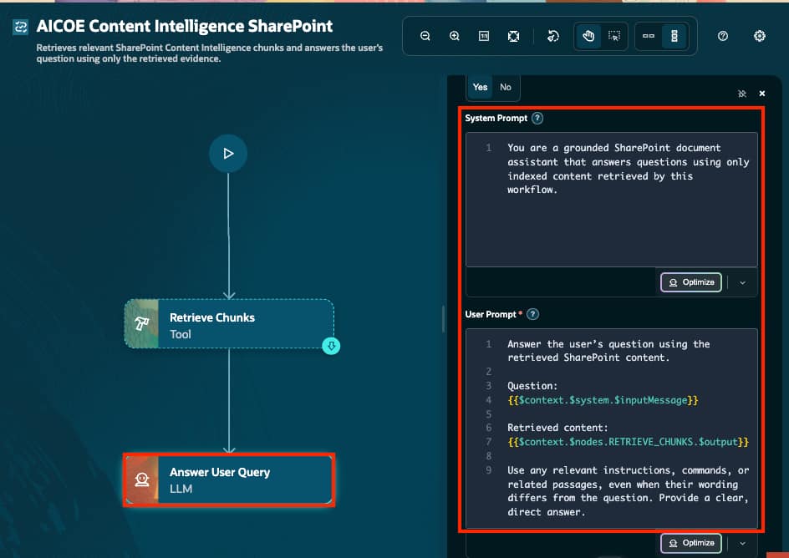
Task: Click the RETRIEVE_CHUNKS output variable
Action: click(628, 442)
